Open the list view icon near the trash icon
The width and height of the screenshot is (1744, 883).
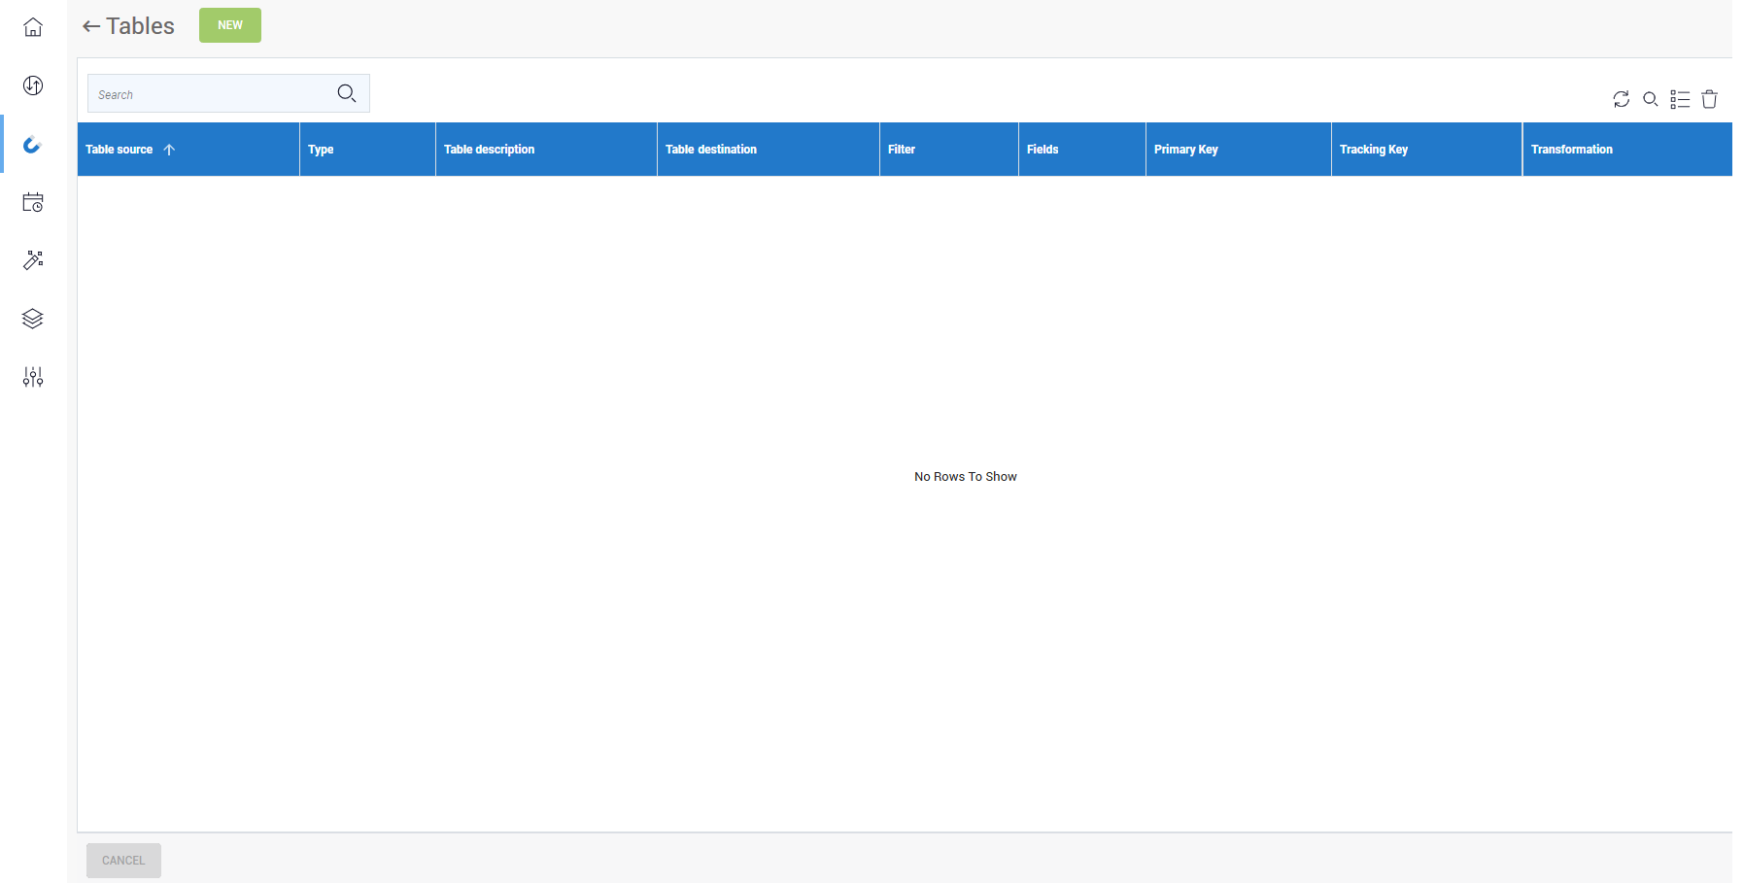[x=1680, y=99]
